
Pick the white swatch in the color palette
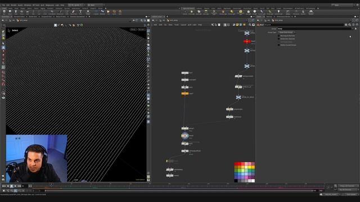tap(253, 181)
